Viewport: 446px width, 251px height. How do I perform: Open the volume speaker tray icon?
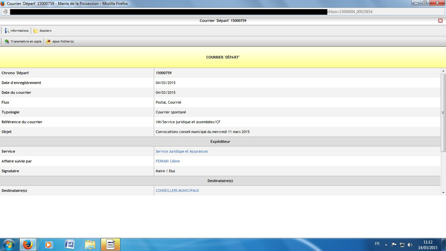(x=410, y=244)
